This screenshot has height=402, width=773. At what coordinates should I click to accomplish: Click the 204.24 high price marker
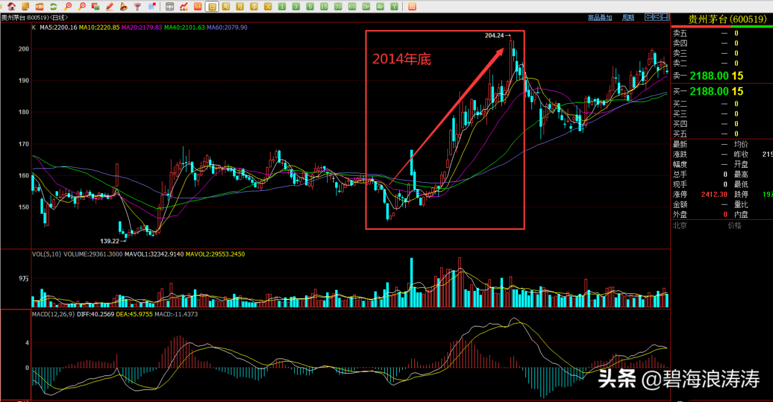[x=494, y=36]
